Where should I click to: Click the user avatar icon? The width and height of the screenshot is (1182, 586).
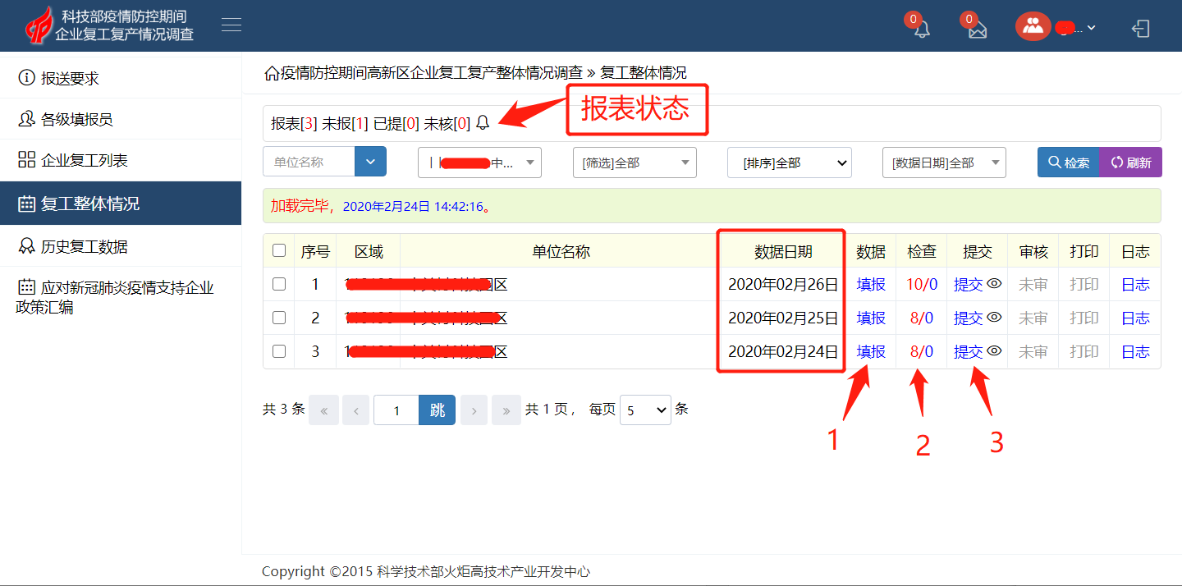click(1033, 26)
